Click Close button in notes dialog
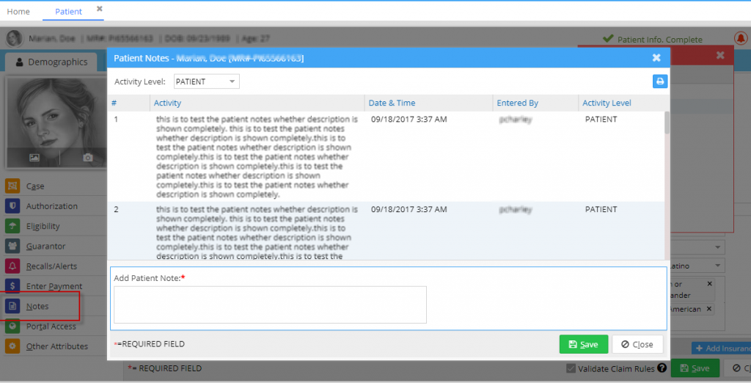The height and width of the screenshot is (383, 751). 637,344
